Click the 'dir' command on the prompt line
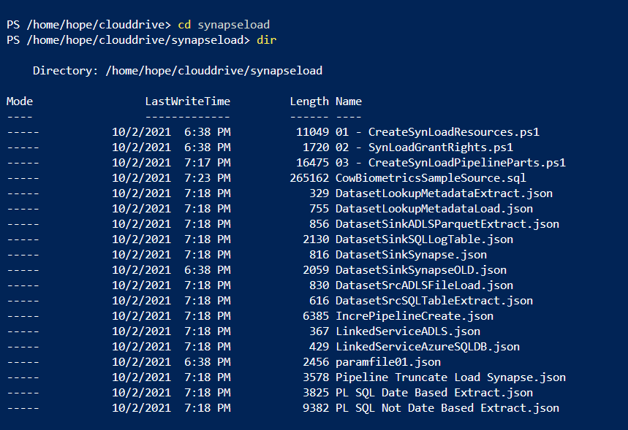 [x=267, y=40]
